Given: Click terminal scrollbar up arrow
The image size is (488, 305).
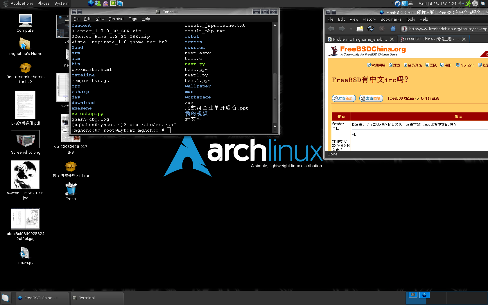Looking at the screenshot, I should coord(275,25).
